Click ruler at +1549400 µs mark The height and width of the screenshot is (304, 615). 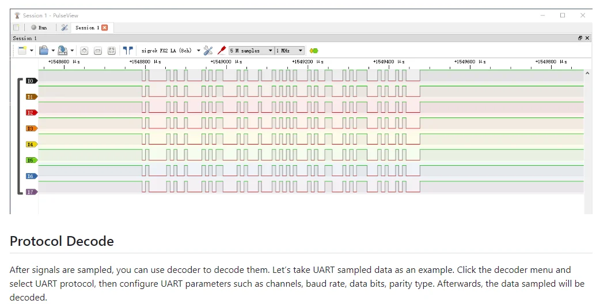389,62
